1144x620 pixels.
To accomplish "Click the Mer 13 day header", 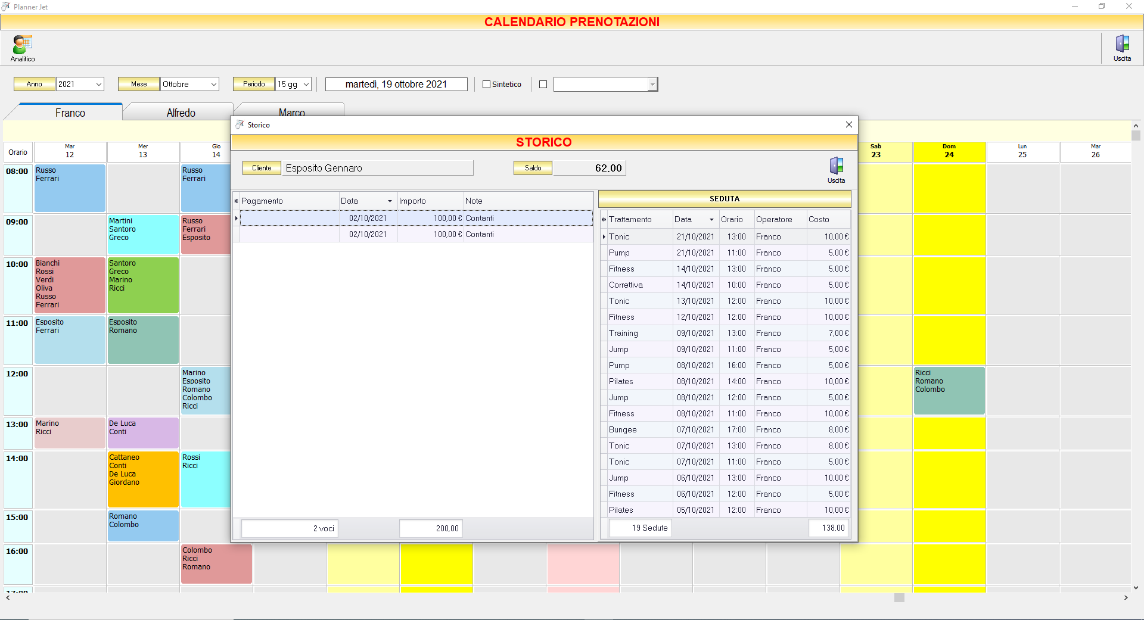I will coord(143,151).
